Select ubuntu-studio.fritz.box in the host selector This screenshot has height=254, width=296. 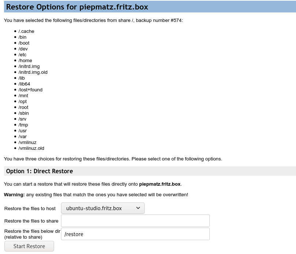click(x=102, y=208)
